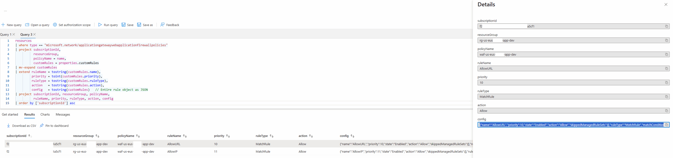Switch to Query 1 tab

(x=6, y=35)
